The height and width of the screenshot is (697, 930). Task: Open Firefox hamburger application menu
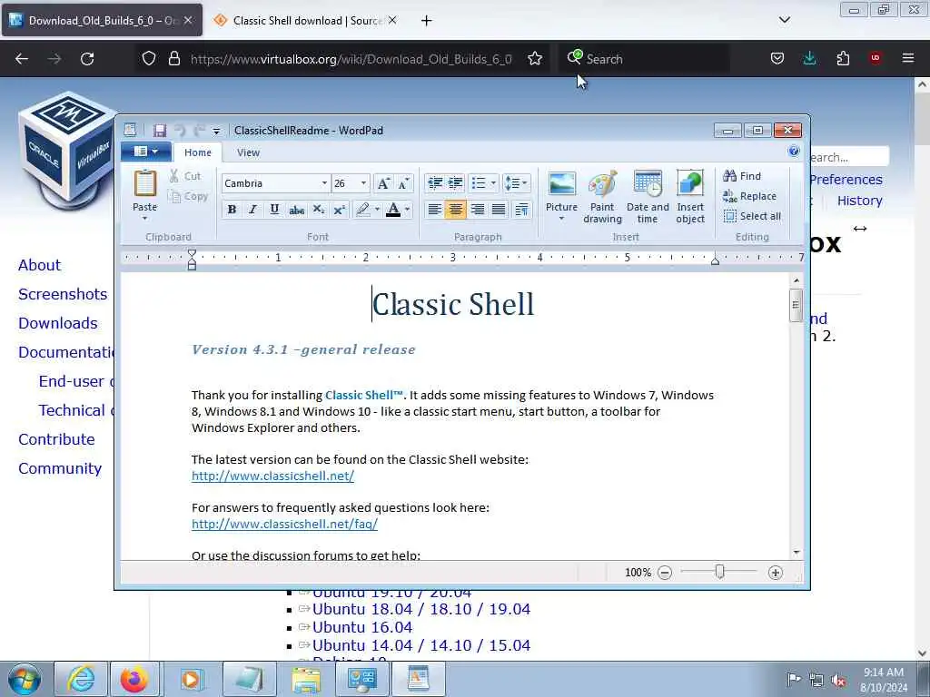908,58
